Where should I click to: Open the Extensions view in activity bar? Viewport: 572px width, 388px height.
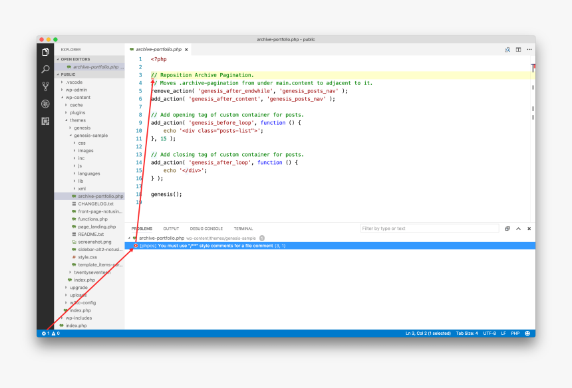pos(45,121)
